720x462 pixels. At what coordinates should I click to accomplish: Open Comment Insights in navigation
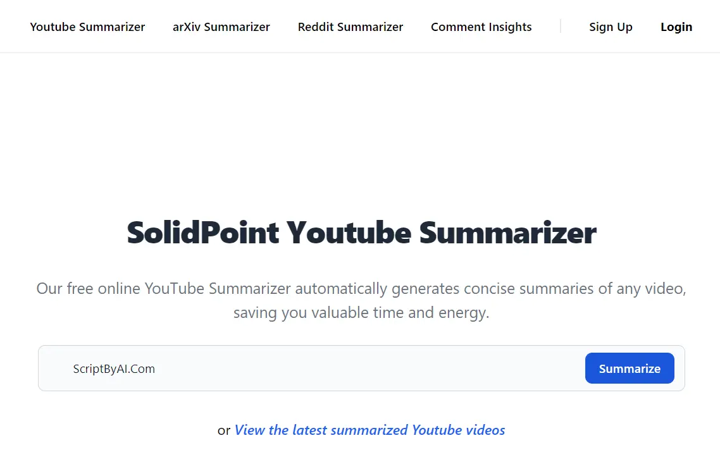(481, 27)
